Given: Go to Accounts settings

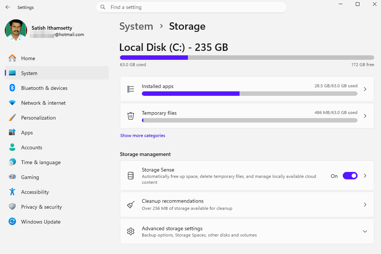Looking at the screenshot, I should pyautogui.click(x=57, y=147).
